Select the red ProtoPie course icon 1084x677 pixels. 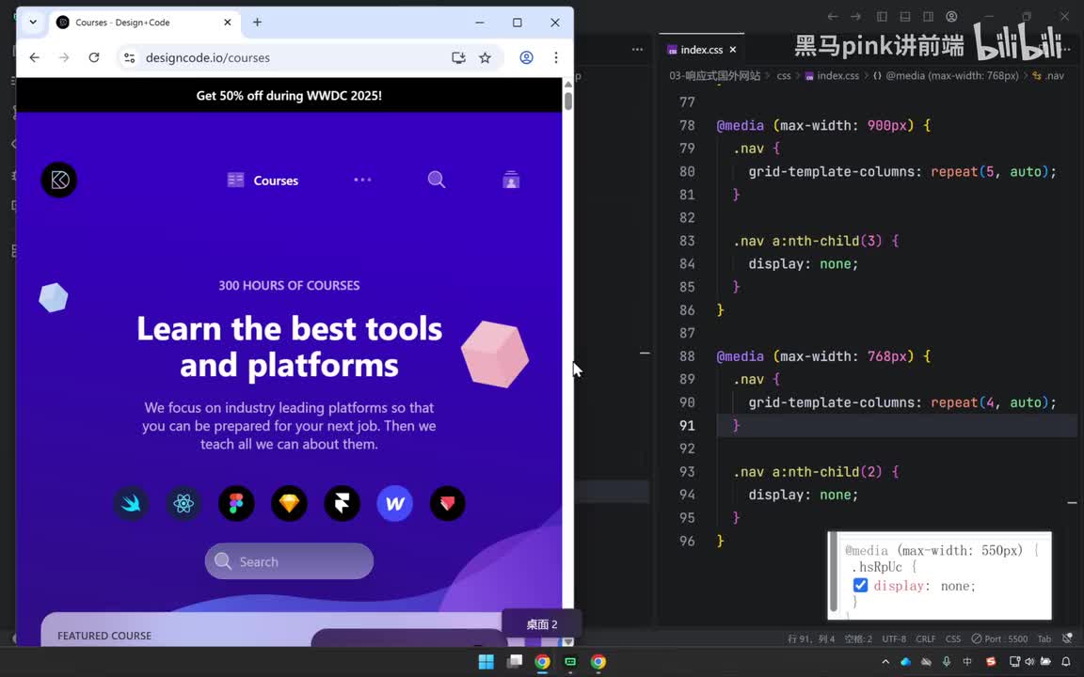click(x=447, y=503)
